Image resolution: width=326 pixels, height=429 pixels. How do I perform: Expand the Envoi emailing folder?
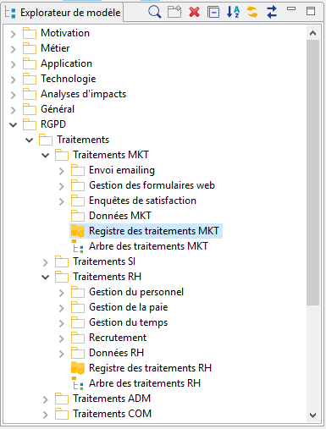62,171
